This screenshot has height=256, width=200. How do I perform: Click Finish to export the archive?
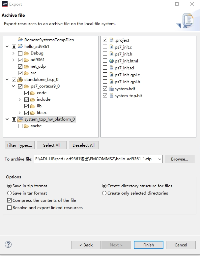pos(149,245)
